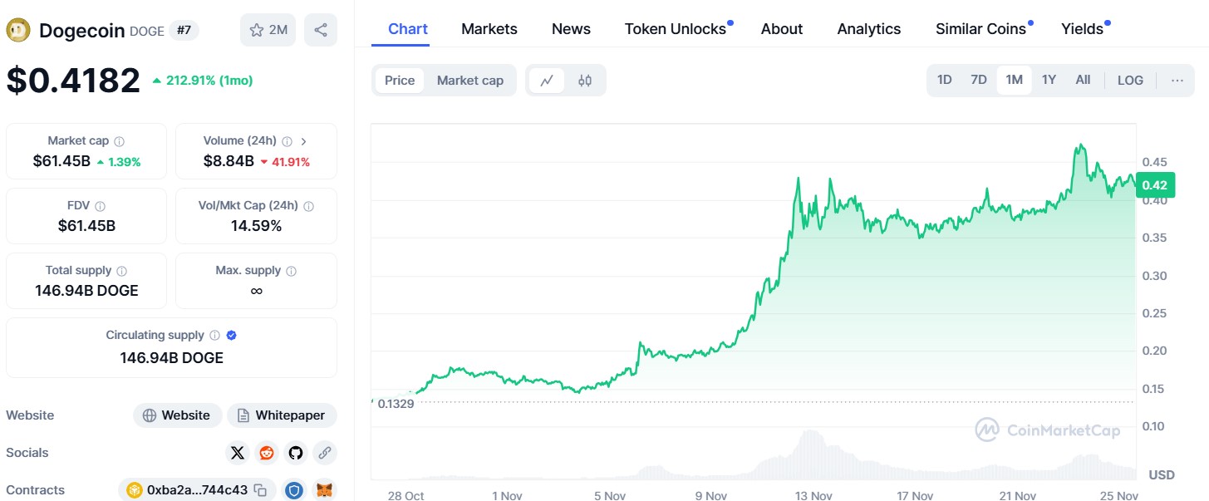Click the verified badge by Circulating supply
Screen dimensions: 1209x501
point(232,336)
